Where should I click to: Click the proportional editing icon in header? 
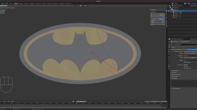tap(85, 5)
